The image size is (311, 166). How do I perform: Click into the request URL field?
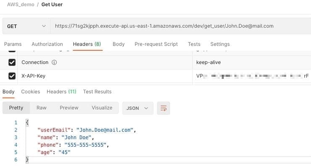coord(180,26)
